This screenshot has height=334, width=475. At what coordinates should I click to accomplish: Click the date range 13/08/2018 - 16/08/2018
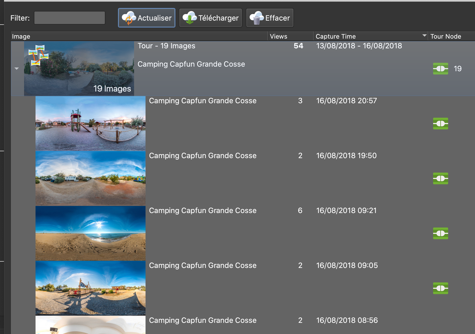[x=359, y=46]
